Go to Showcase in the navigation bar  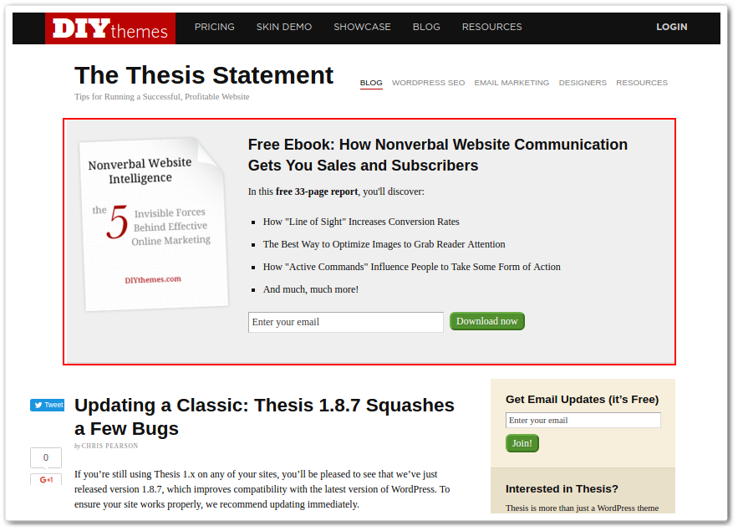pos(362,27)
